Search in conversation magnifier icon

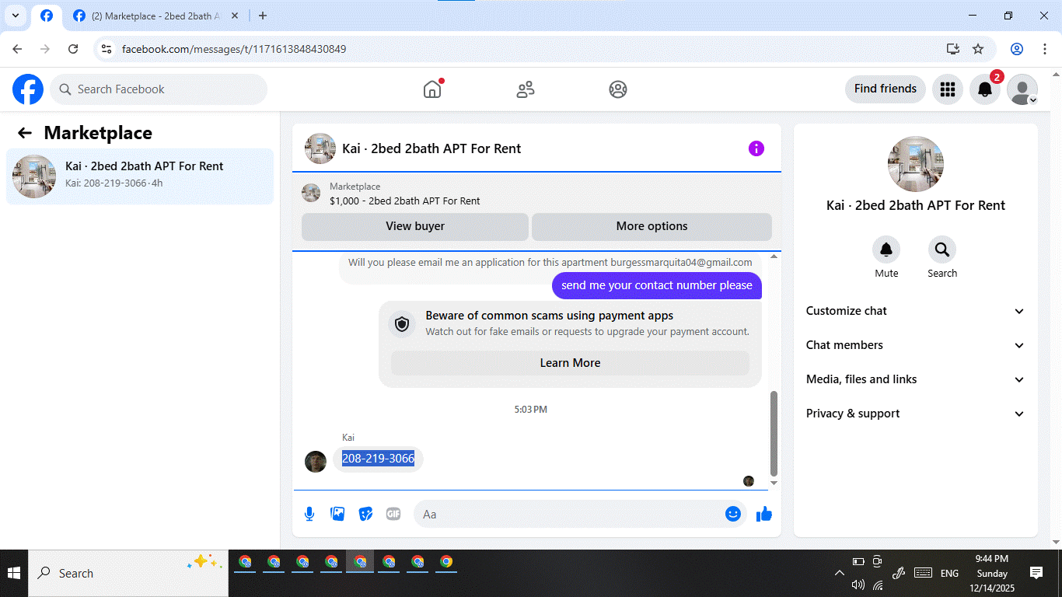pyautogui.click(x=942, y=250)
